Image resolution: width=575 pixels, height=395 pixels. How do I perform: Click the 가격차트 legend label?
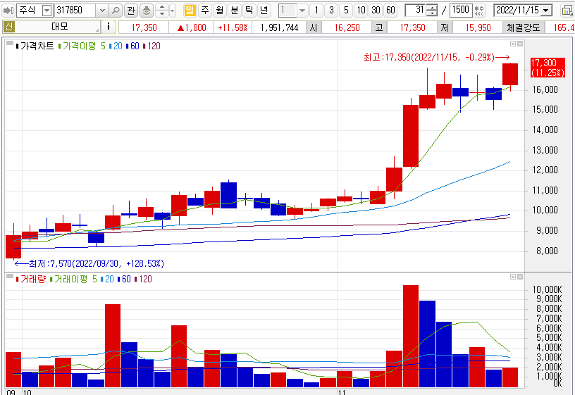(37, 46)
